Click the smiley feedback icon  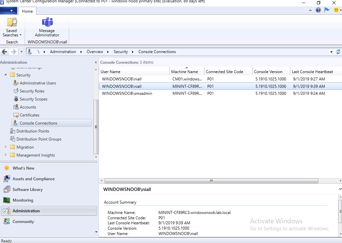pos(336,10)
